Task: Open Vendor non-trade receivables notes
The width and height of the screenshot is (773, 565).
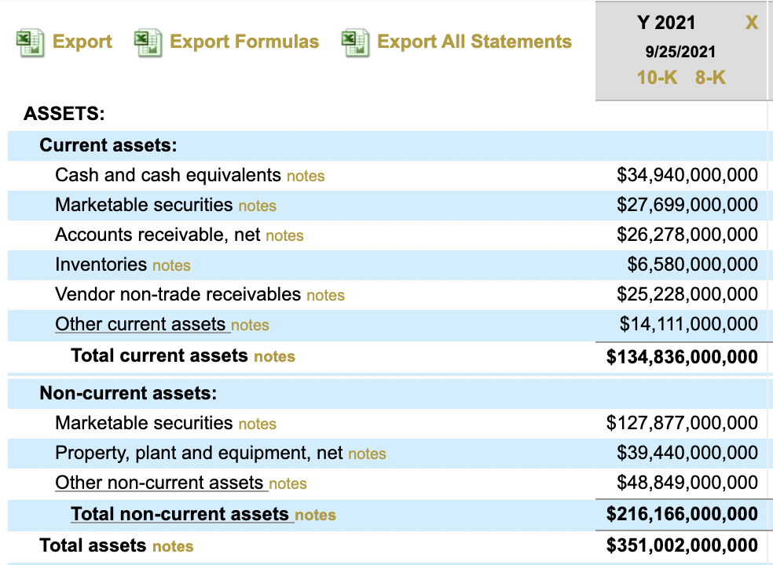Action: [325, 295]
